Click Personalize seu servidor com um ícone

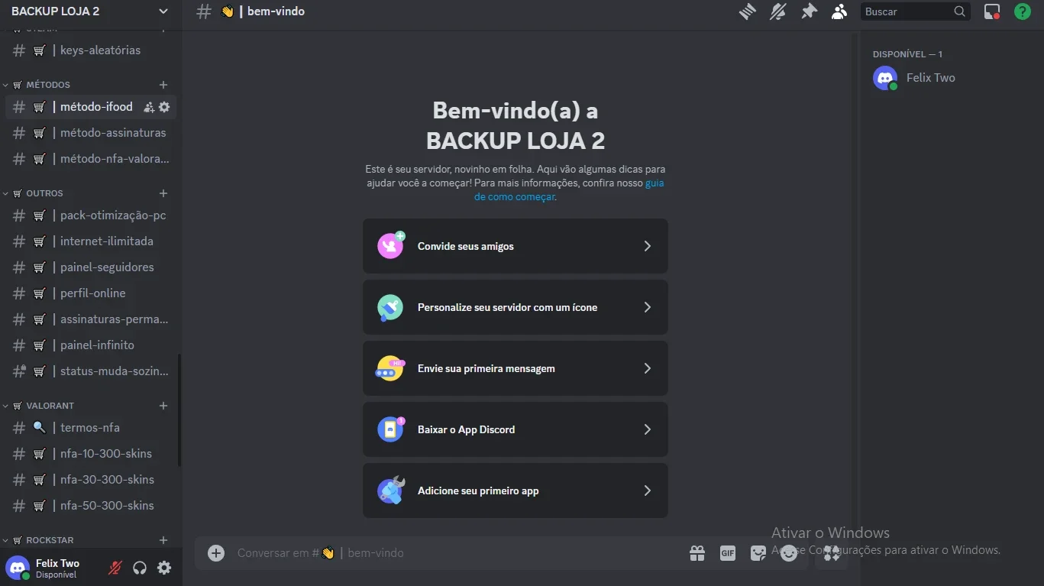tap(516, 307)
